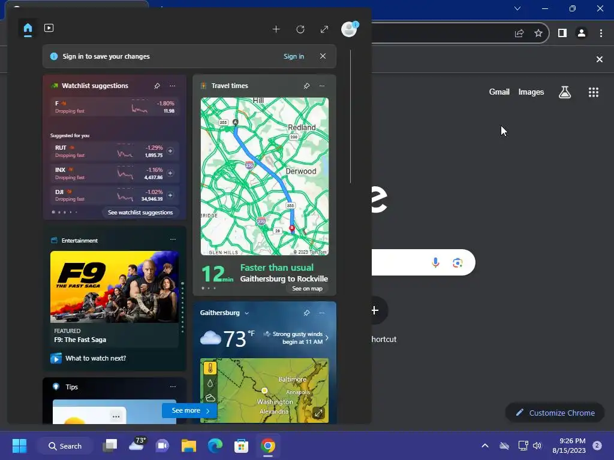The height and width of the screenshot is (460, 614).
Task: Click the See on map button
Action: (x=307, y=289)
